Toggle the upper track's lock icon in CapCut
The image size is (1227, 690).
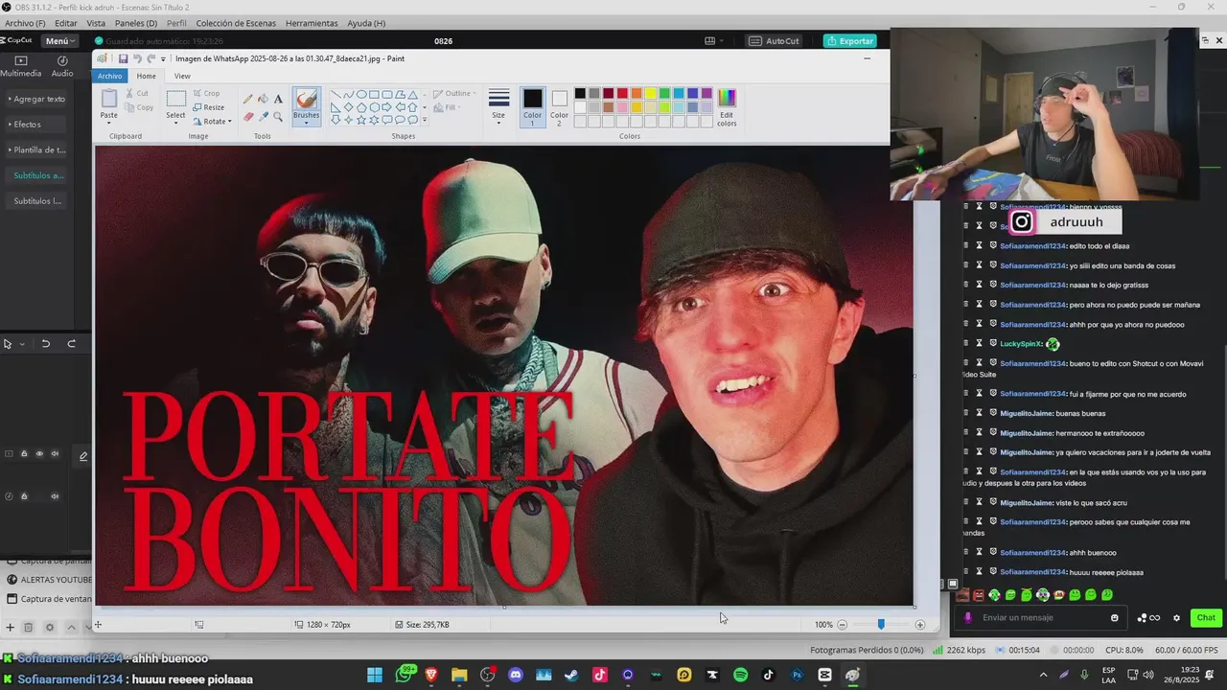[24, 454]
